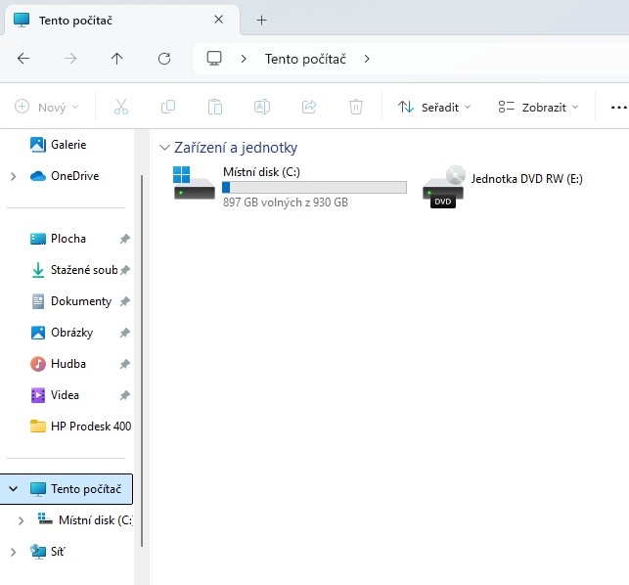The image size is (629, 585).
Task: Expand the OneDrive tree node
Action: click(14, 176)
